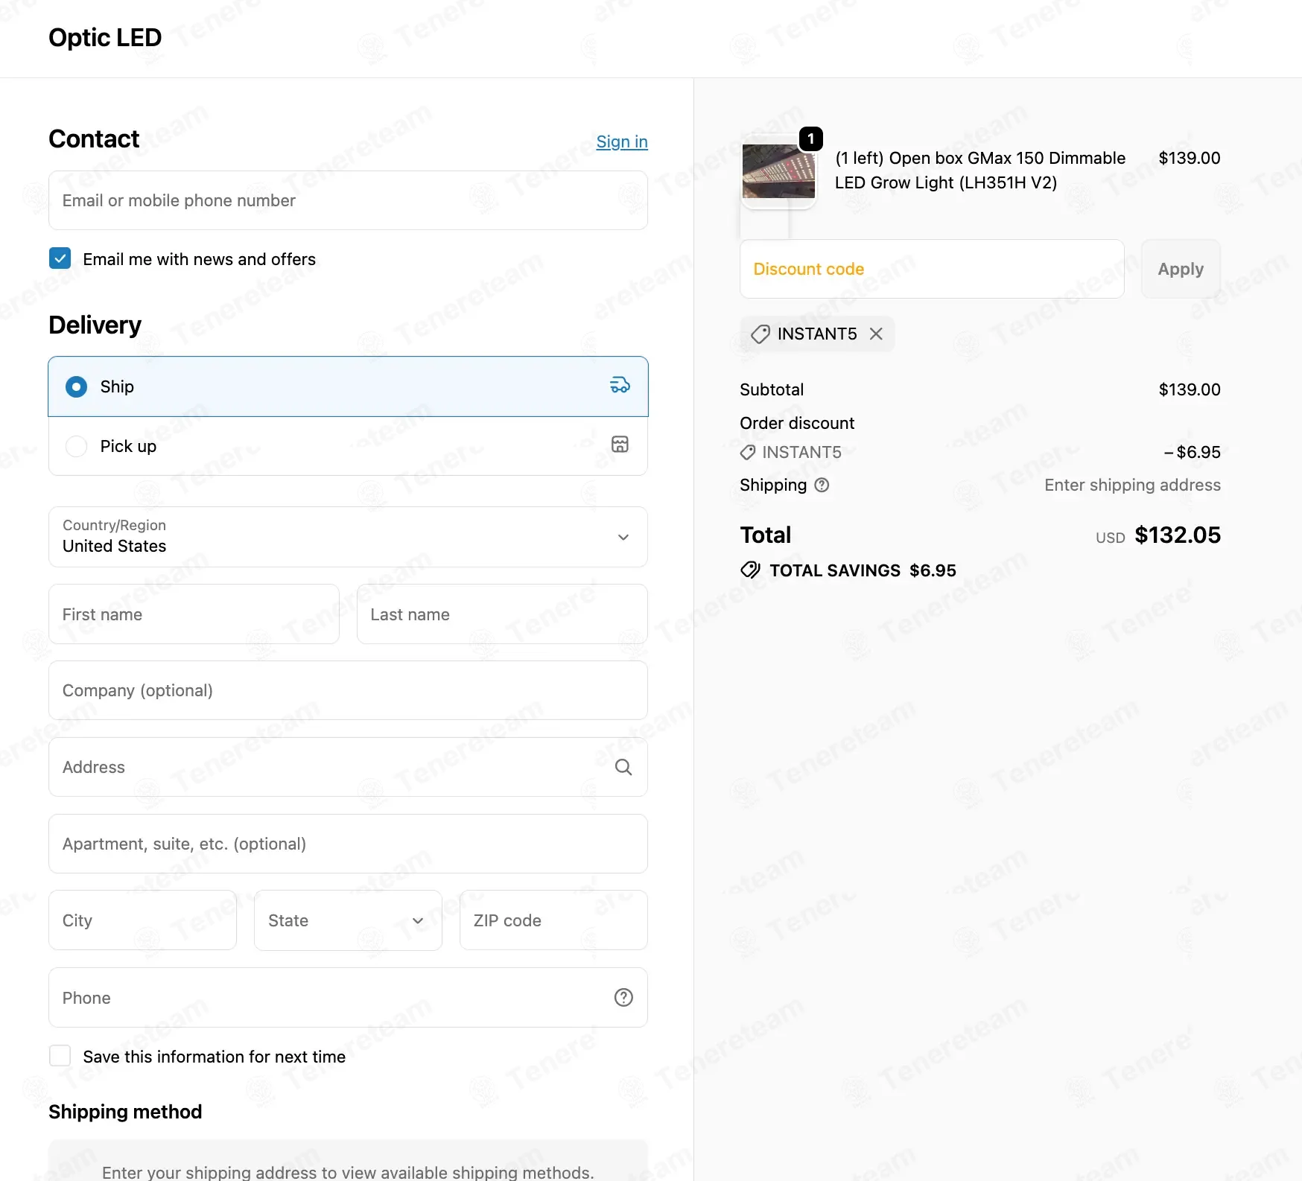This screenshot has width=1302, height=1181.
Task: Click the Sign in link
Action: [x=622, y=141]
